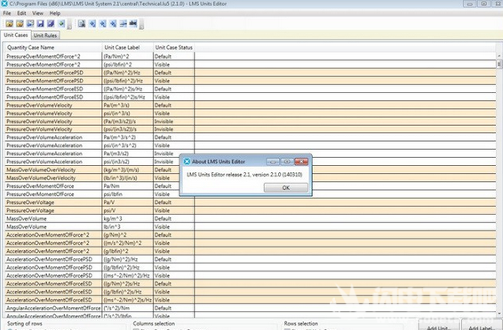
Task: Select the '(g/lbfin)^2' label cell
Action: [128, 251]
